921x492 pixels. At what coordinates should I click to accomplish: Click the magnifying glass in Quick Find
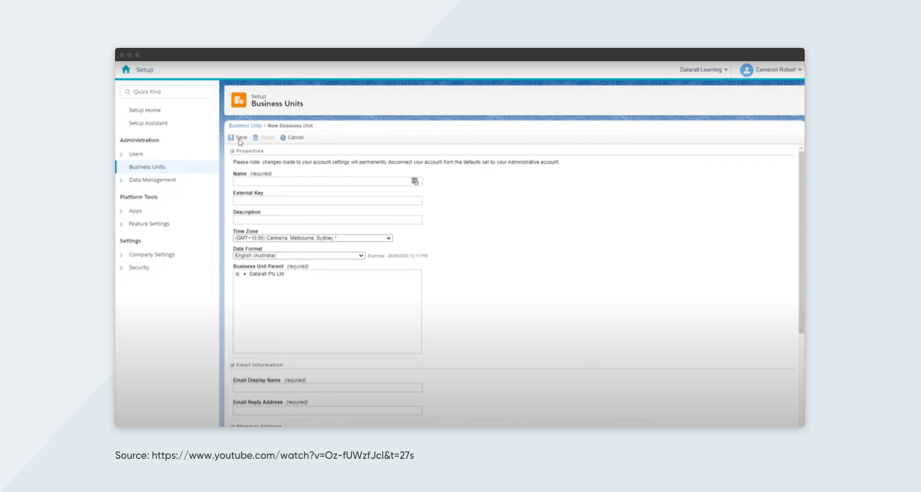coord(128,91)
